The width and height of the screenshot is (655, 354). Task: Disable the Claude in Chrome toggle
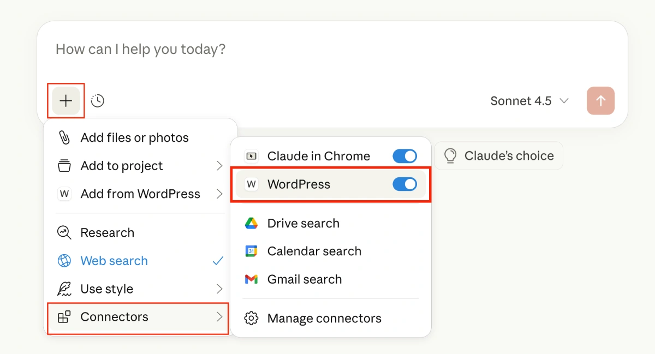pos(405,156)
